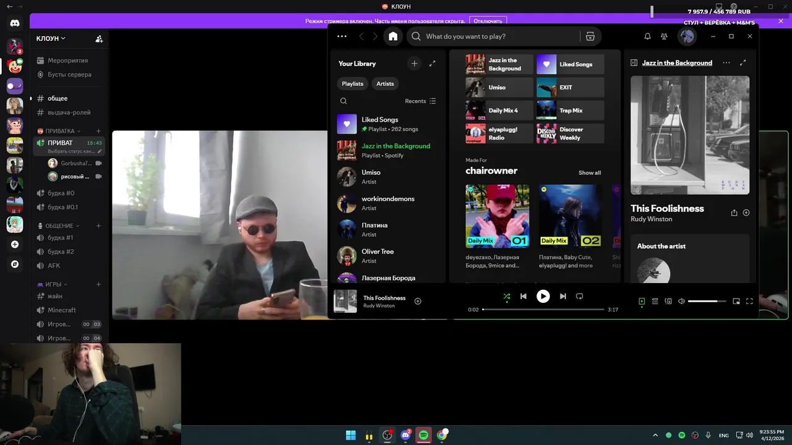
Task: Click Отключить streamer mode button
Action: [488, 21]
